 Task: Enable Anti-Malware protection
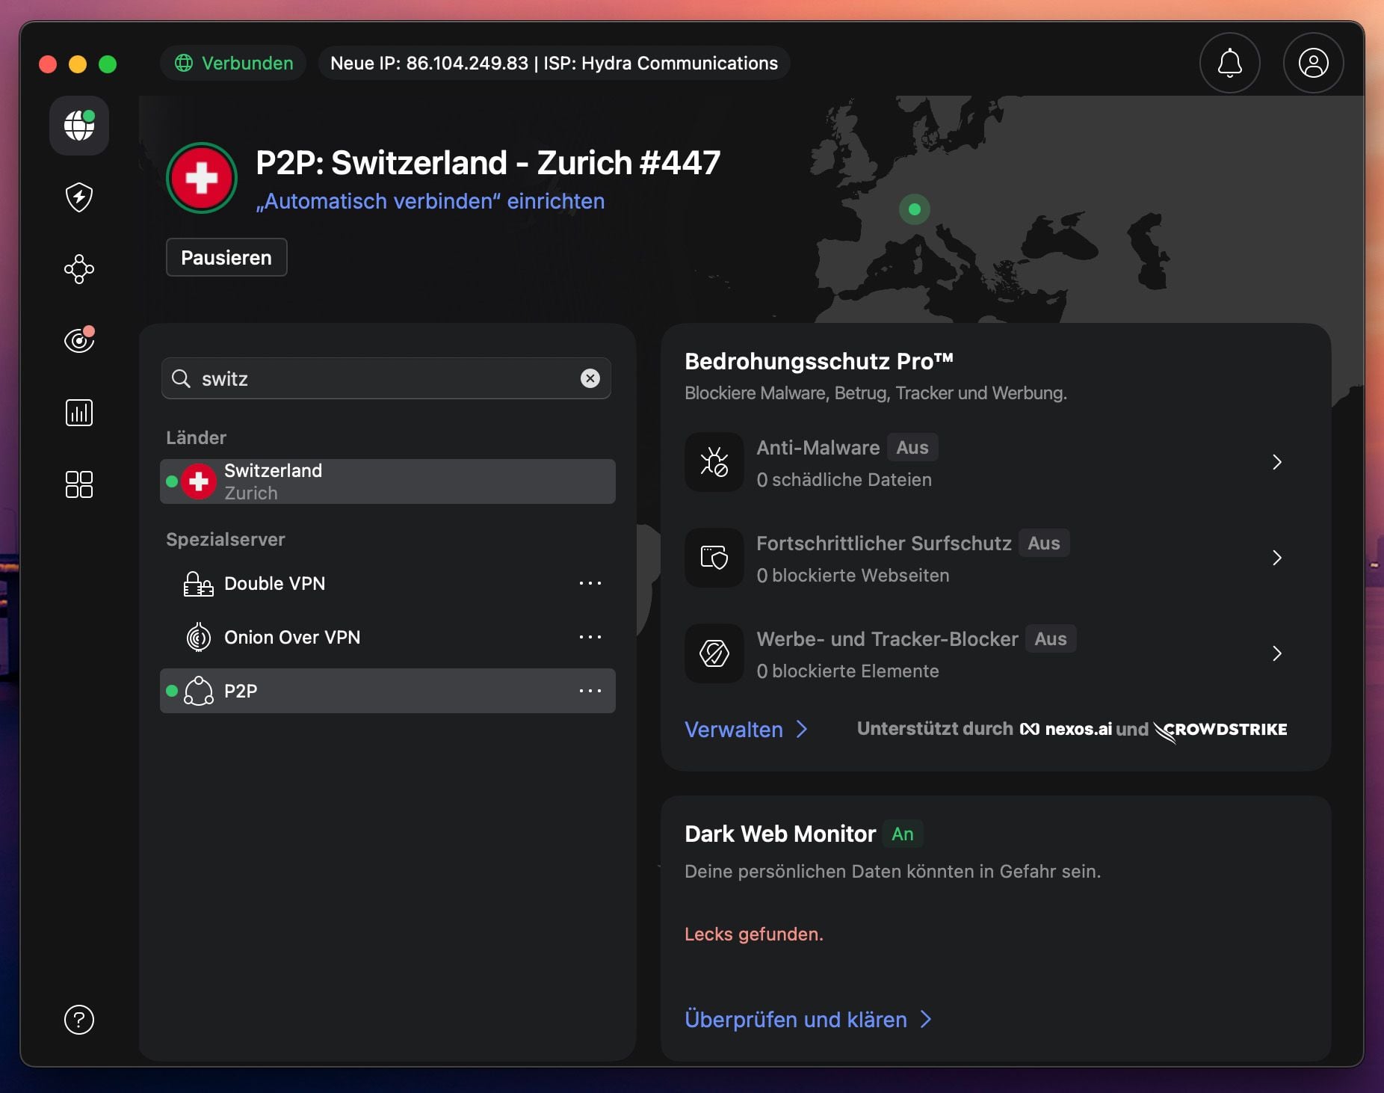912,447
